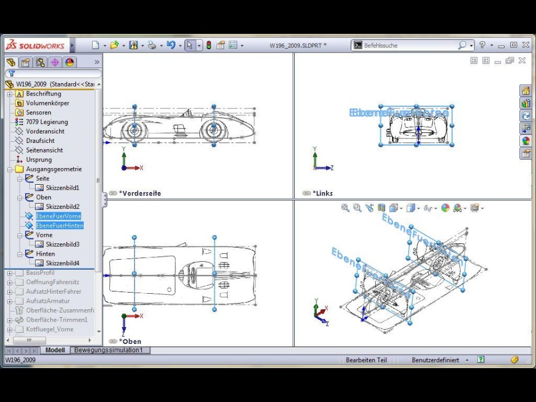The image size is (536, 402).
Task: Open Hide/Show Items glasses icon
Action: click(428, 208)
